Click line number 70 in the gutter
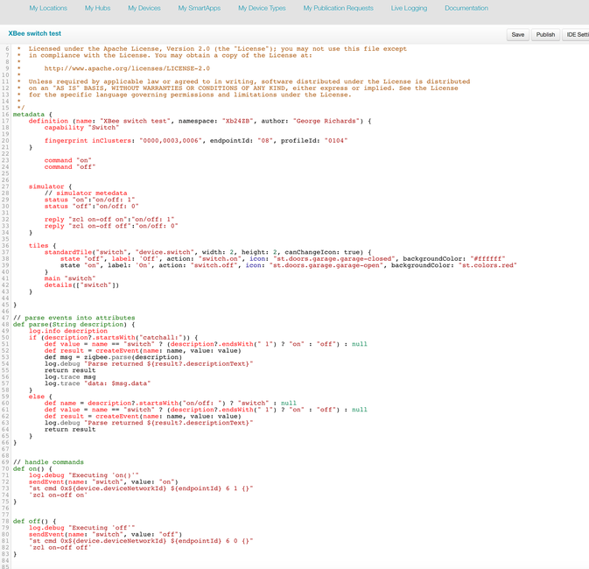The width and height of the screenshot is (589, 569). click(5, 469)
